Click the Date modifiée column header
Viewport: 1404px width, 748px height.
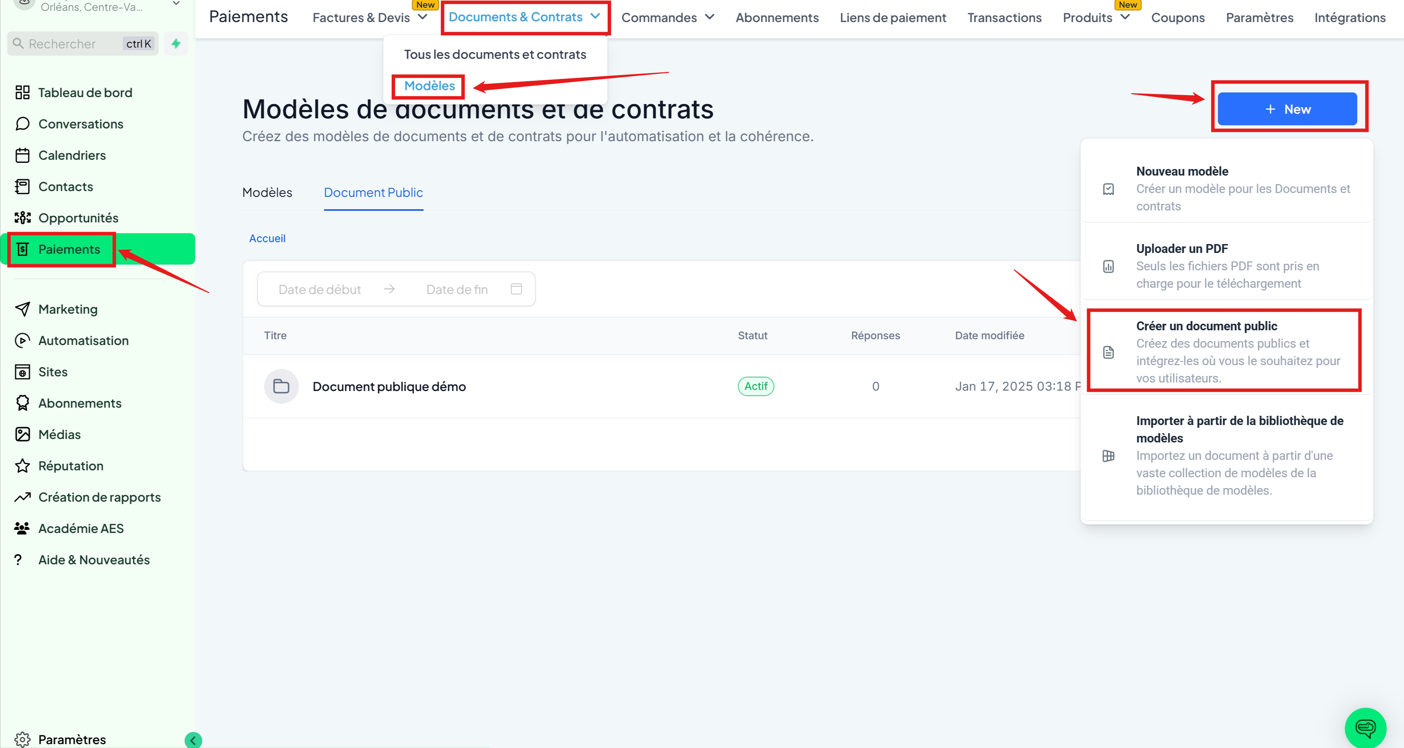point(989,336)
